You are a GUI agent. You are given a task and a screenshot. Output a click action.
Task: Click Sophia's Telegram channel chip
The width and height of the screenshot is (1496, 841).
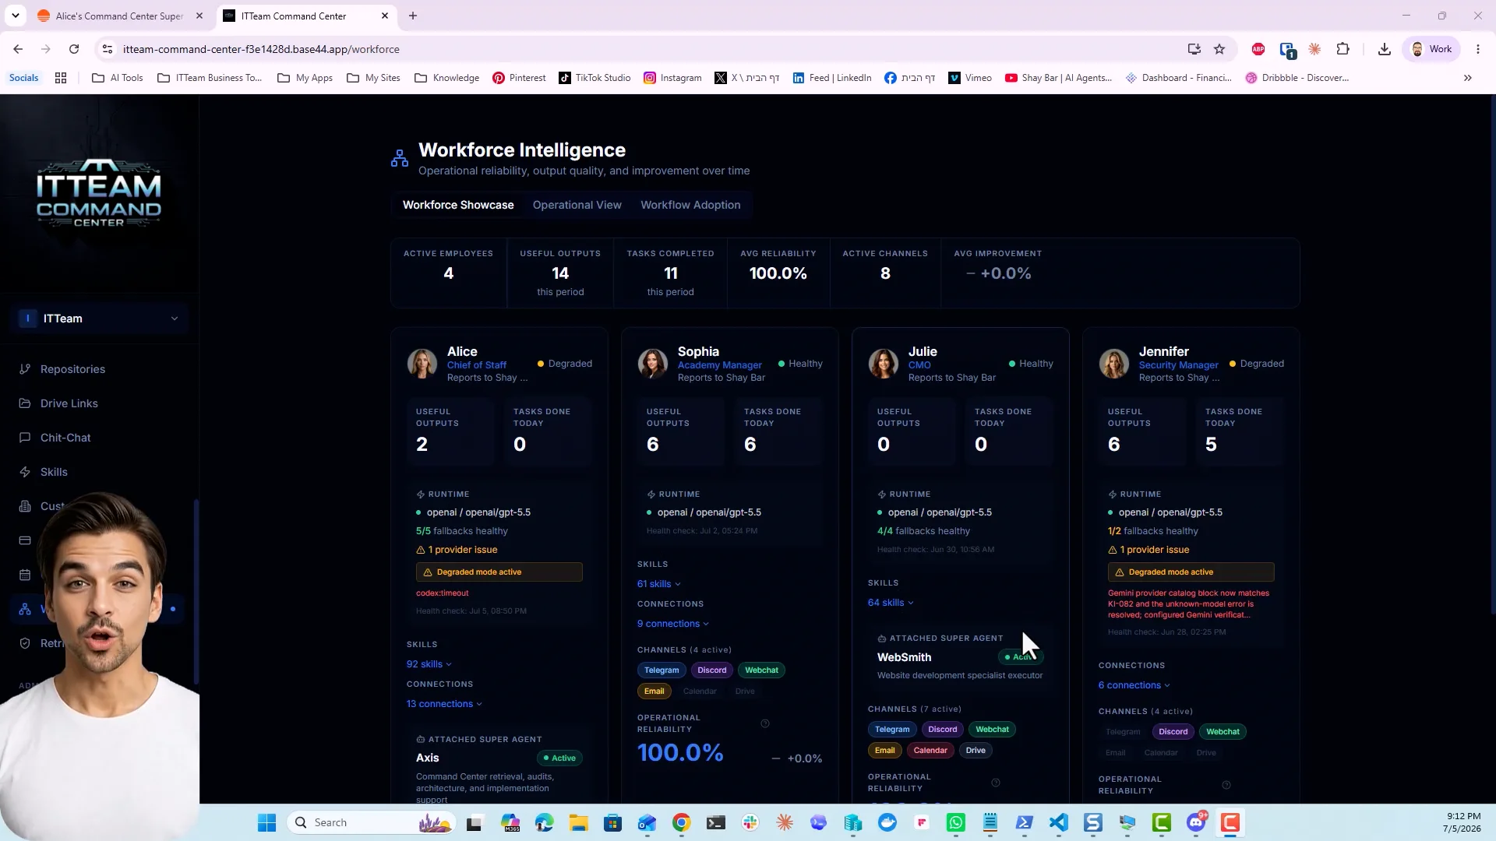pos(662,670)
